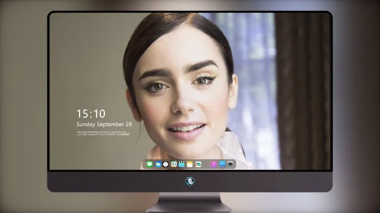Image resolution: width=380 pixels, height=213 pixels.
Task: Launch the Clock app from dock
Action: (x=166, y=164)
